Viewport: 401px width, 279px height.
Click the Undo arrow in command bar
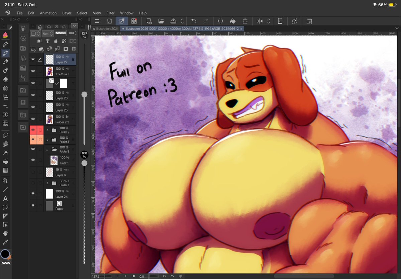(x=194, y=21)
